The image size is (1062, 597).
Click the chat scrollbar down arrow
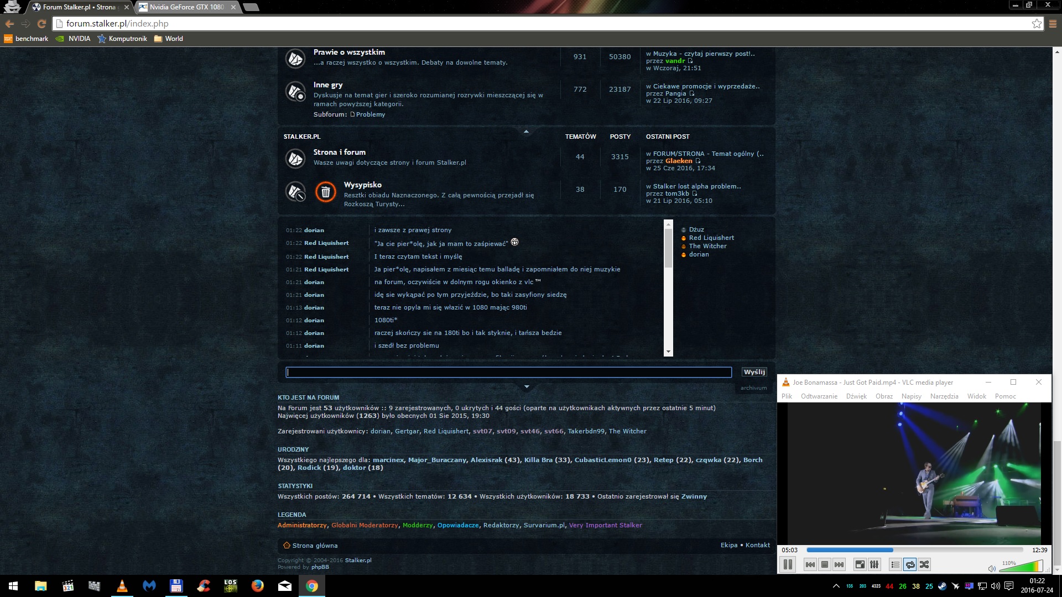click(x=668, y=352)
